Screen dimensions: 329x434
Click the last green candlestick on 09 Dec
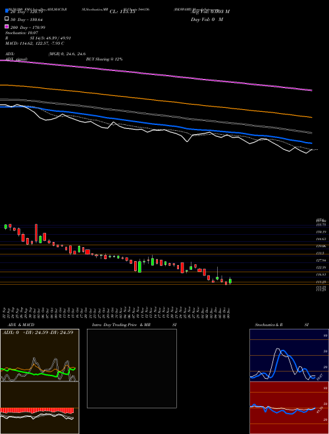point(230,281)
